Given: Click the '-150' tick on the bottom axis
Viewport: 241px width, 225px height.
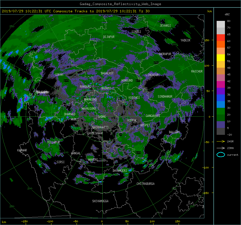Looking at the screenshot, I should click(24, 222).
